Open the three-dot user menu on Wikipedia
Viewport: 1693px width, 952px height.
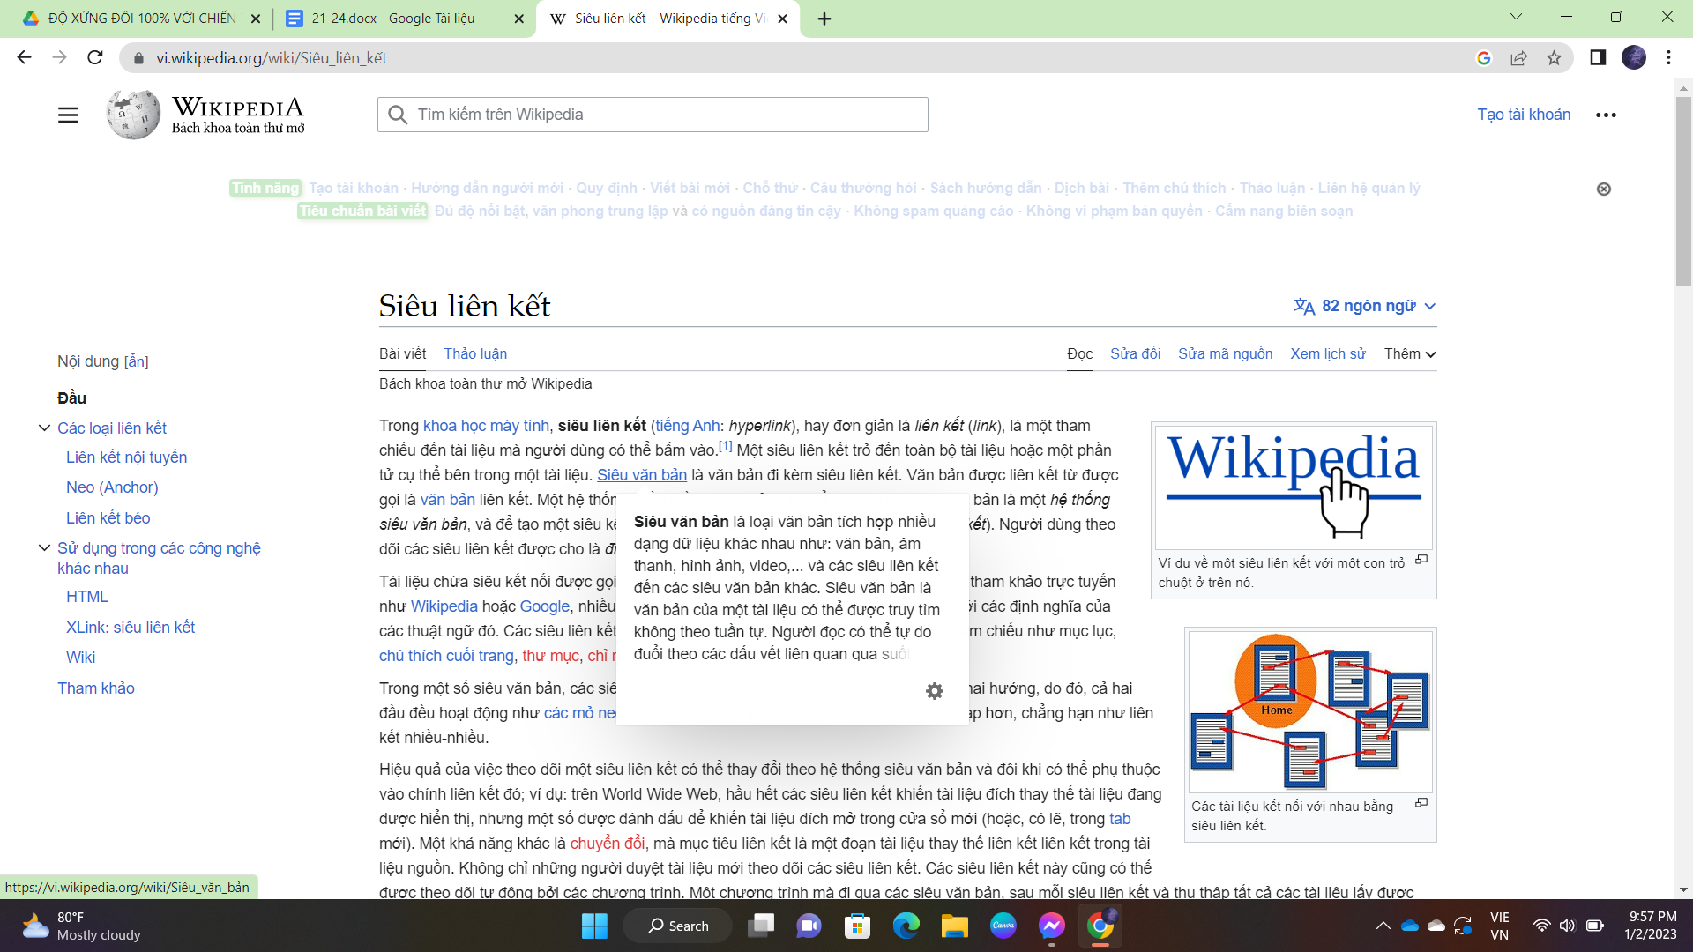coord(1606,115)
